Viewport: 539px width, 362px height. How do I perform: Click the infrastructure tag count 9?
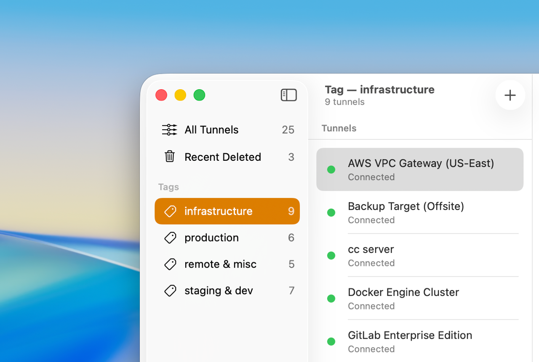pyautogui.click(x=291, y=211)
